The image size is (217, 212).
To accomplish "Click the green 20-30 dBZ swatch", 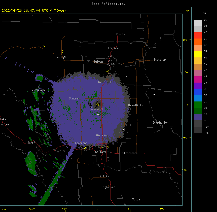I will pos(198,105).
